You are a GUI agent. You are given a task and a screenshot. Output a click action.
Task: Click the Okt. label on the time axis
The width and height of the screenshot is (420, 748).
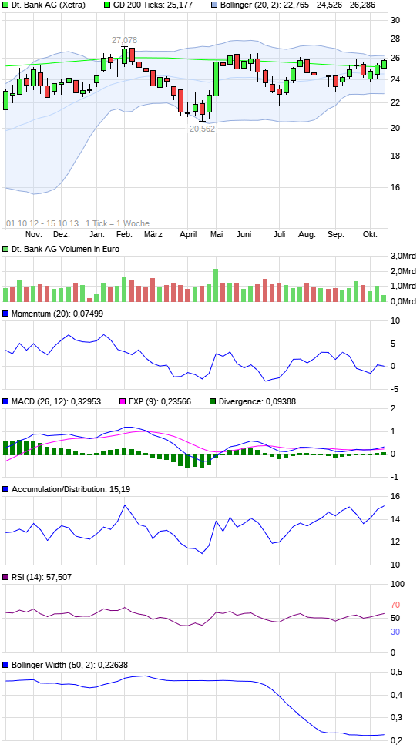(x=370, y=235)
